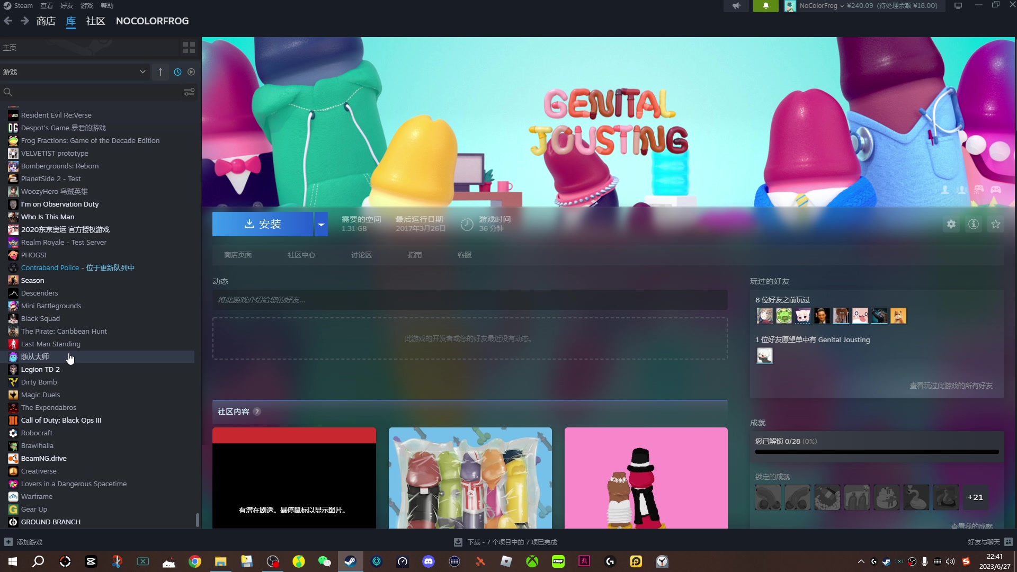This screenshot has height=572, width=1017.
Task: Open the 客服 support link
Action: [x=465, y=255]
